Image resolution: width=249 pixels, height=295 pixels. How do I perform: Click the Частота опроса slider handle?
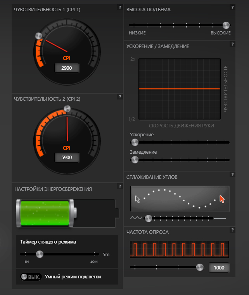pyautogui.click(x=200, y=267)
